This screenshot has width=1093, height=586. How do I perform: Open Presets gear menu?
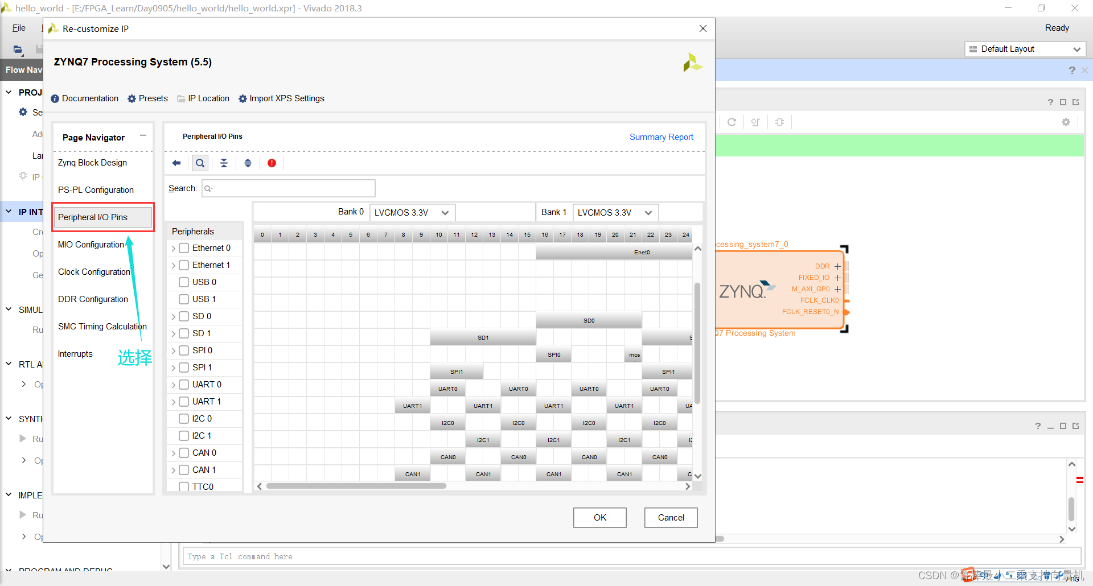(132, 98)
